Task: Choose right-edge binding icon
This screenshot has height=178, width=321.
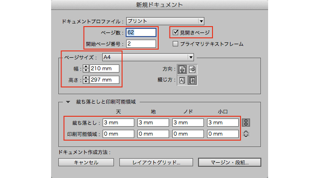Action: coord(192,80)
